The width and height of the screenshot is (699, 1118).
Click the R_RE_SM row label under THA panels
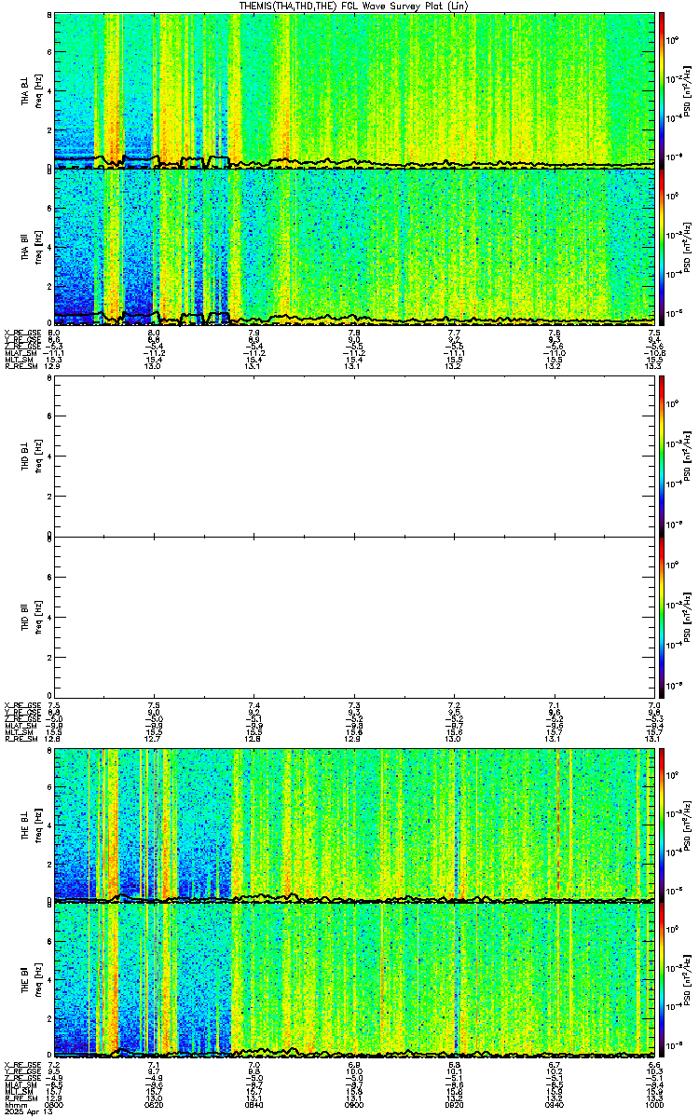click(x=21, y=367)
